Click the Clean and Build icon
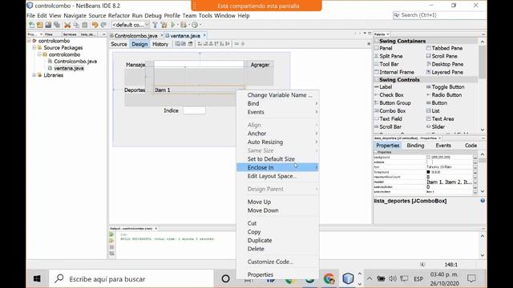The height and width of the screenshot is (288, 513). point(164,25)
